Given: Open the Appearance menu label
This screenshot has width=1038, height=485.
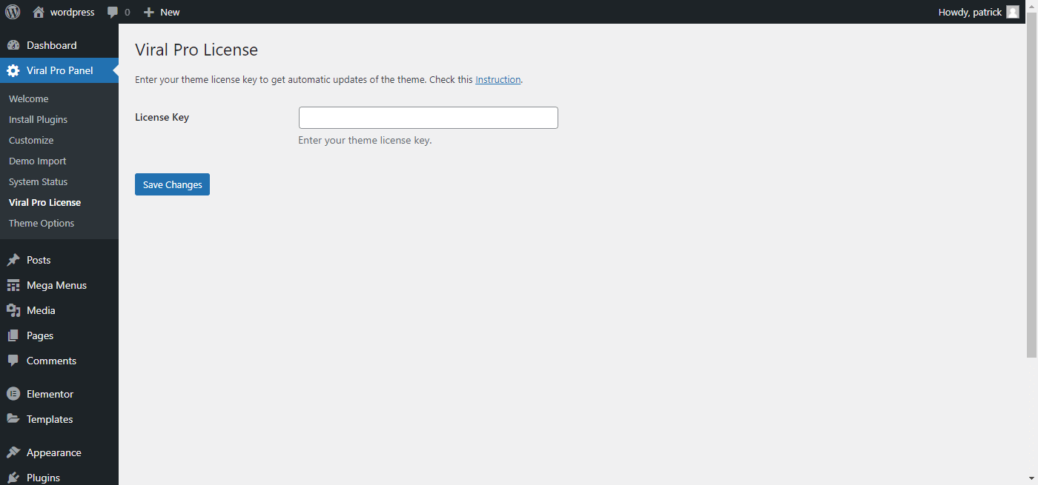Looking at the screenshot, I should click(x=53, y=452).
